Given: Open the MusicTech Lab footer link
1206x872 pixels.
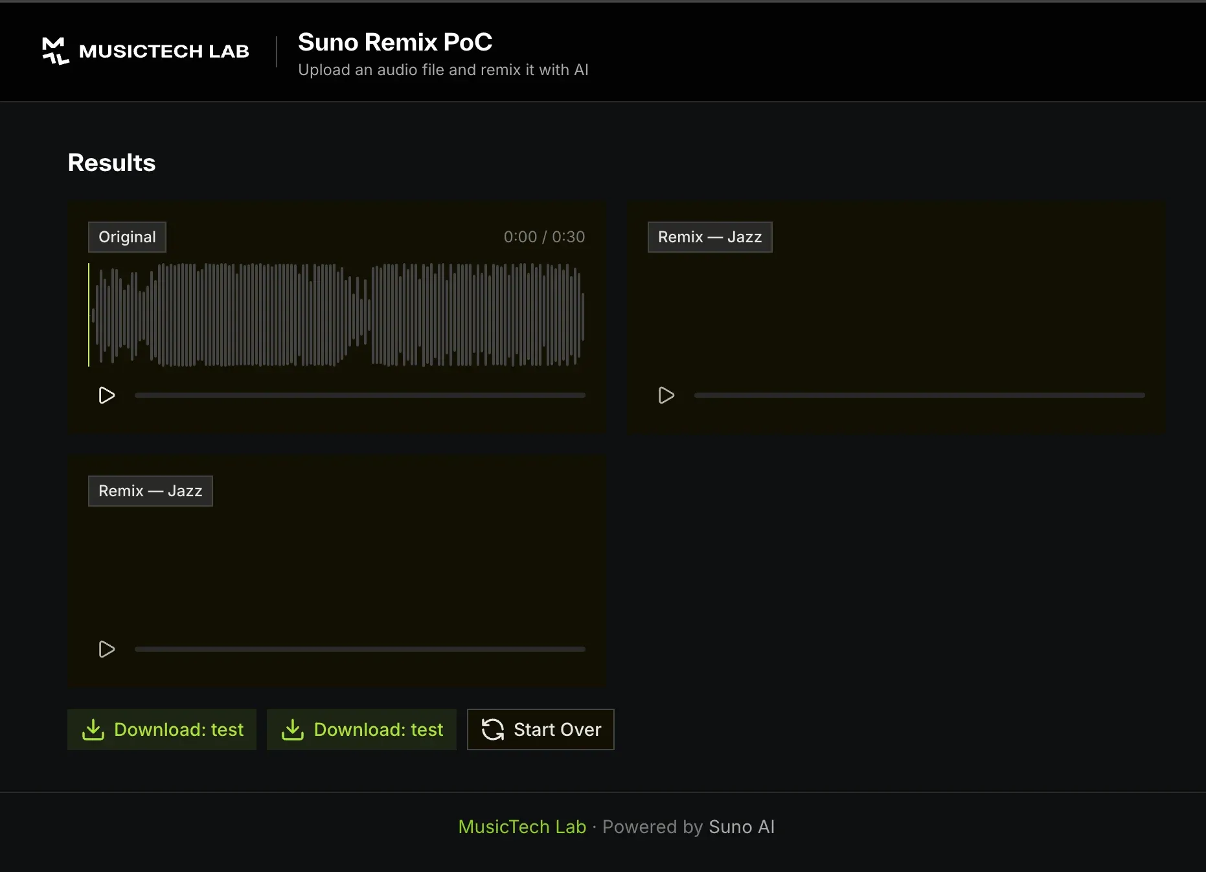Looking at the screenshot, I should pos(521,827).
